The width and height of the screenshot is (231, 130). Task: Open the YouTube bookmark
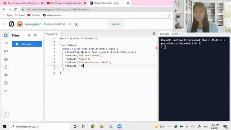(34, 15)
